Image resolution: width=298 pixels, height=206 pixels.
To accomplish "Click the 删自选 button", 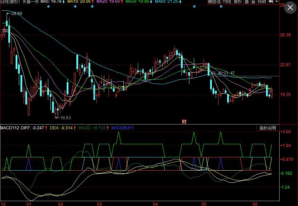I will pos(214,2).
